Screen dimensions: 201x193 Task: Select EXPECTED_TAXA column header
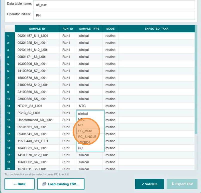[x=157, y=29]
